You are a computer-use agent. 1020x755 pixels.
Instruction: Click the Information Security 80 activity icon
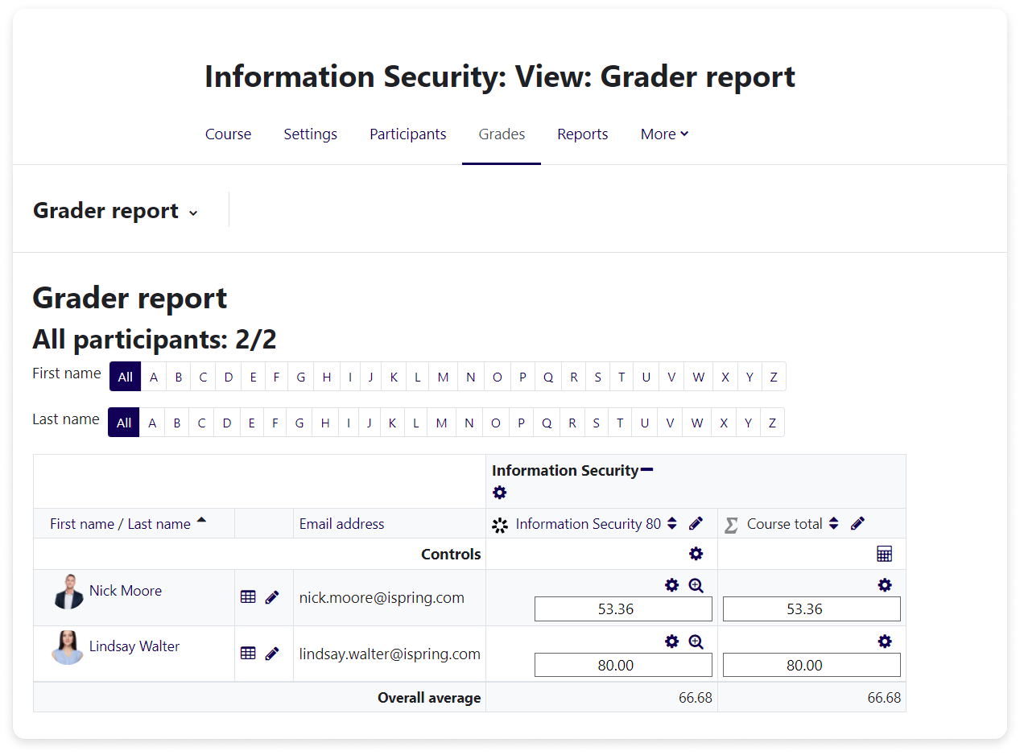coord(500,525)
